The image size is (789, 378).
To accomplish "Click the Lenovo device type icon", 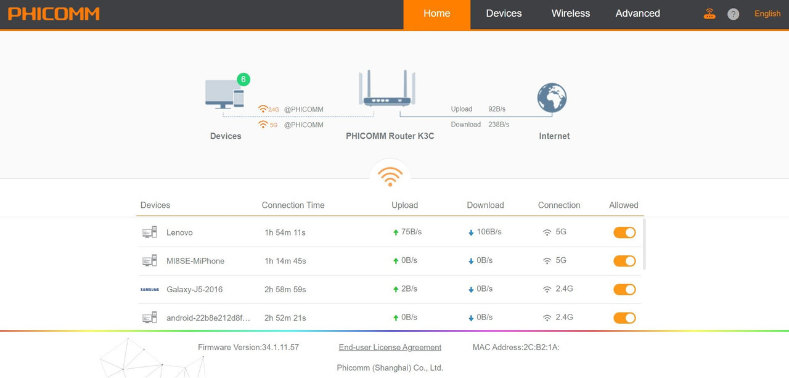I will tap(150, 232).
